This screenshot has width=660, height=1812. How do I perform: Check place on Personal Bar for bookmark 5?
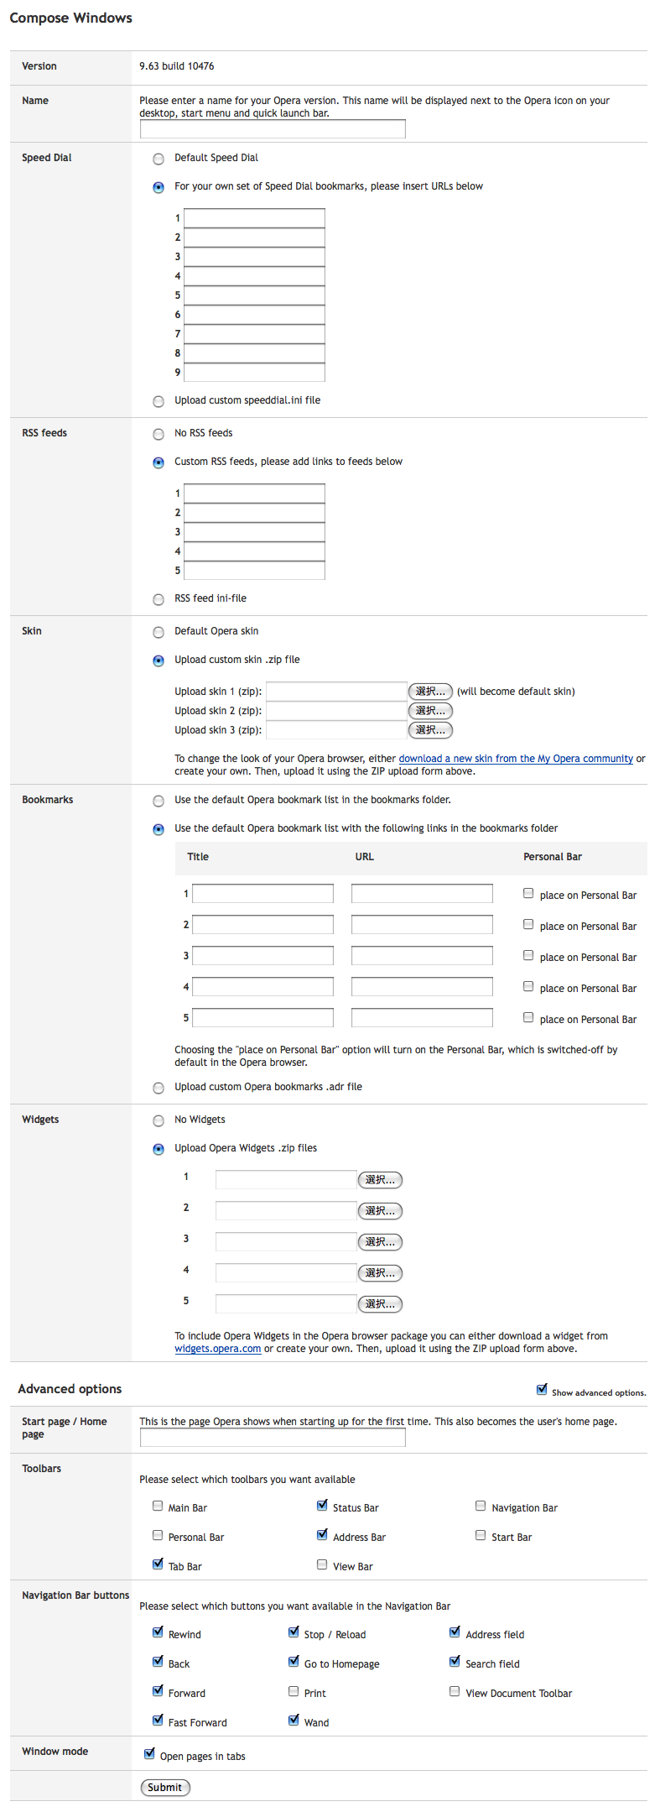[528, 1018]
